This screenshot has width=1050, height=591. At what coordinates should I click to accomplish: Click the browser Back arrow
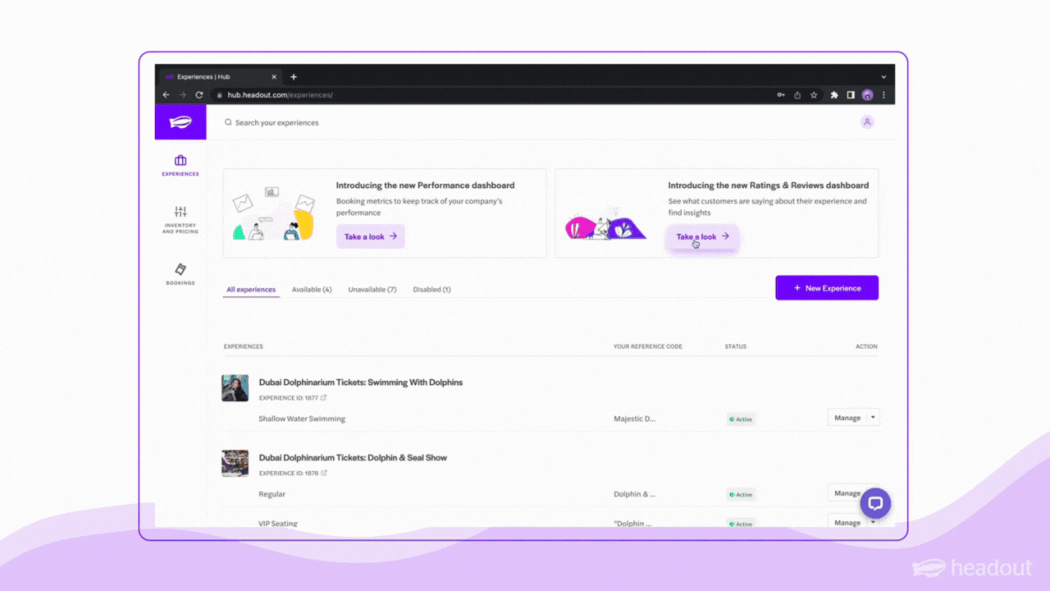pos(167,95)
